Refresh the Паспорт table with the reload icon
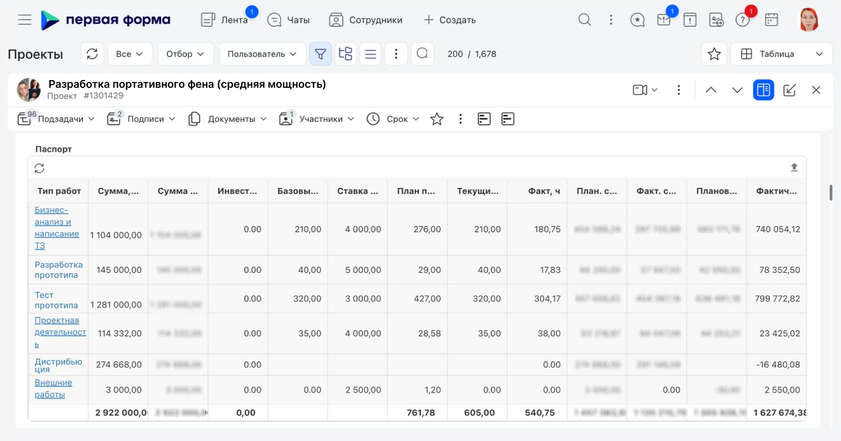 coord(39,168)
